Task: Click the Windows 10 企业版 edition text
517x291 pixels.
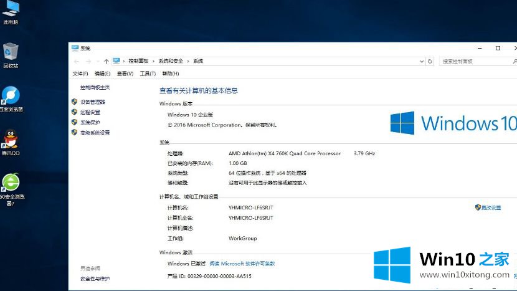Action: pyautogui.click(x=190, y=115)
